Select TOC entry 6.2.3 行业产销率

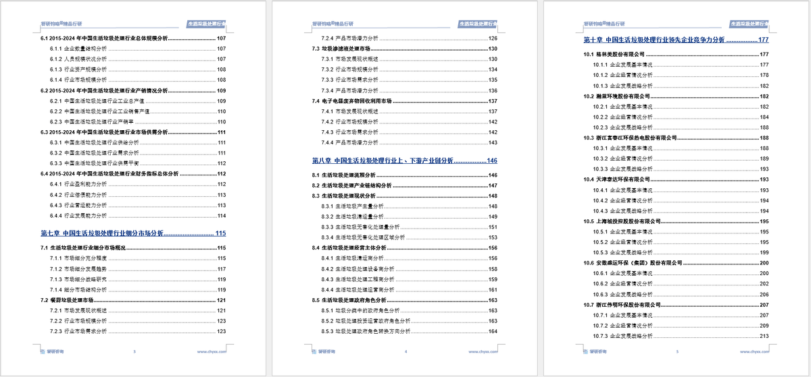pyautogui.click(x=138, y=121)
